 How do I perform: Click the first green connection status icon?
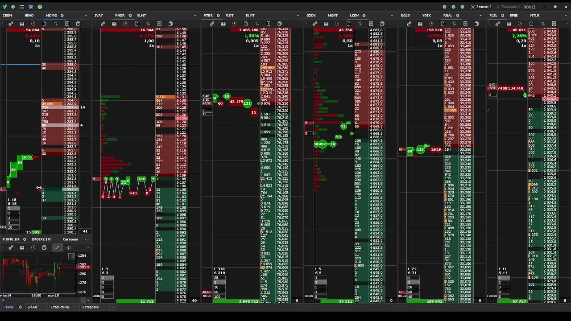[x=444, y=7]
